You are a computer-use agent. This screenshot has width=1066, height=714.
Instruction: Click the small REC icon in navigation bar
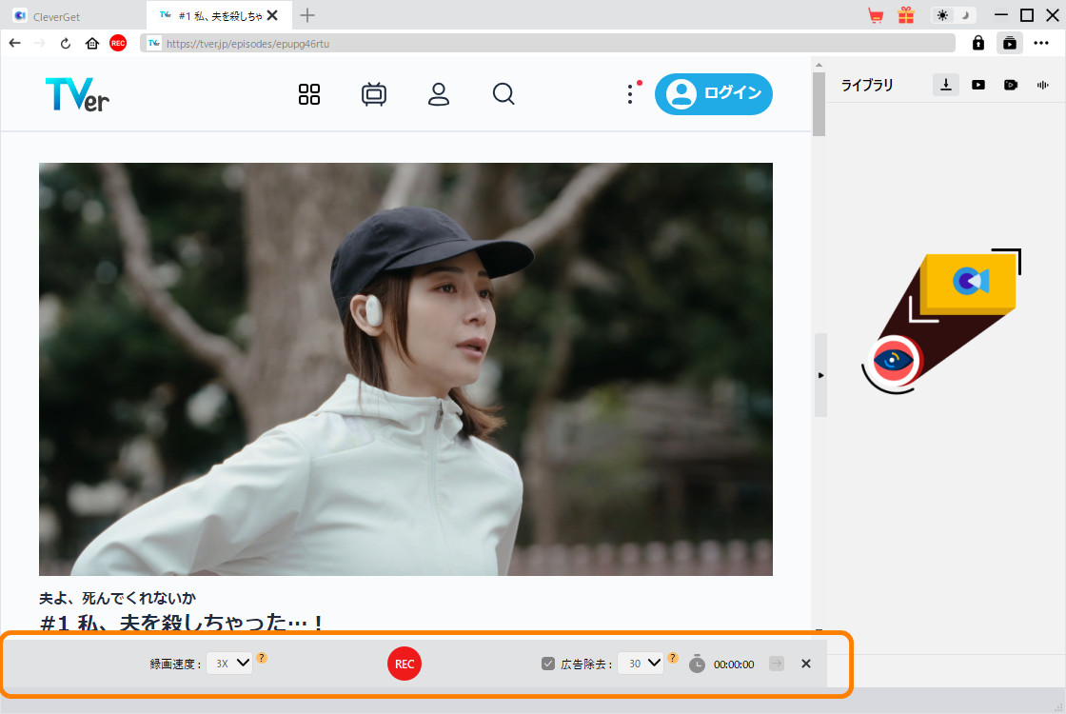coord(118,43)
